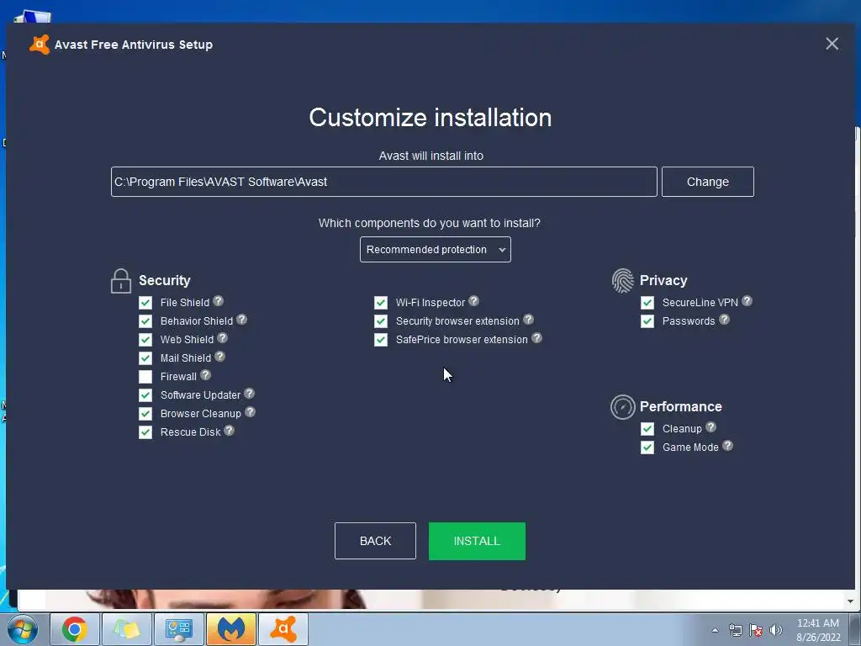
Task: Show hidden tray icons arrow
Action: (715, 630)
